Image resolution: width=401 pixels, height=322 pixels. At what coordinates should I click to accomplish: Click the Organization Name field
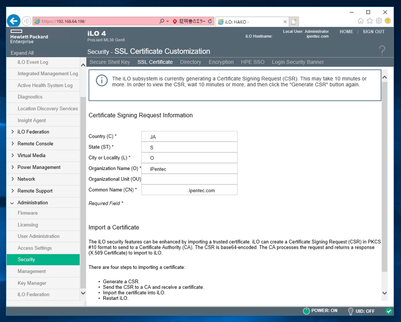pos(189,169)
